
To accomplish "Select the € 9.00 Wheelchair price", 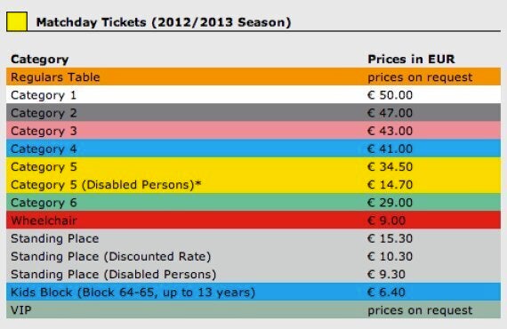I will tap(386, 221).
